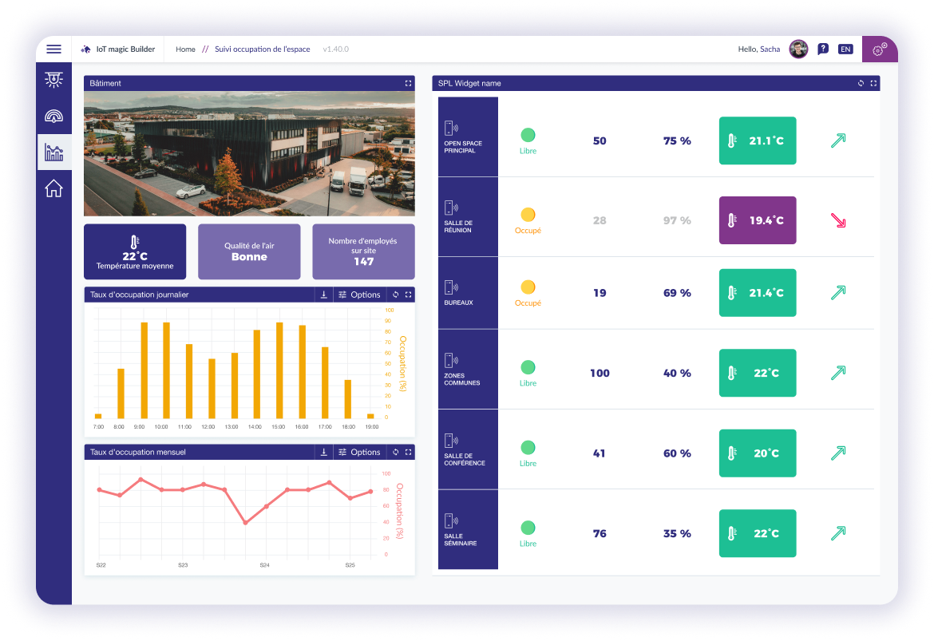Open Options for daily occupancy chart

coord(359,295)
